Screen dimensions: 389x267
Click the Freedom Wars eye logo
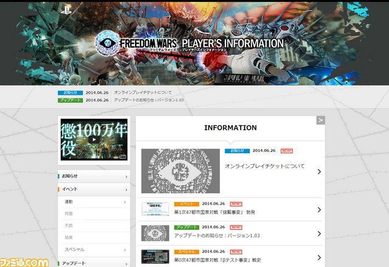(x=107, y=43)
